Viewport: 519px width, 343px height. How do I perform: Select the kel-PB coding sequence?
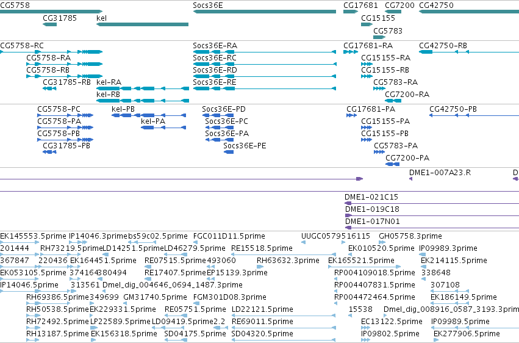(x=149, y=115)
